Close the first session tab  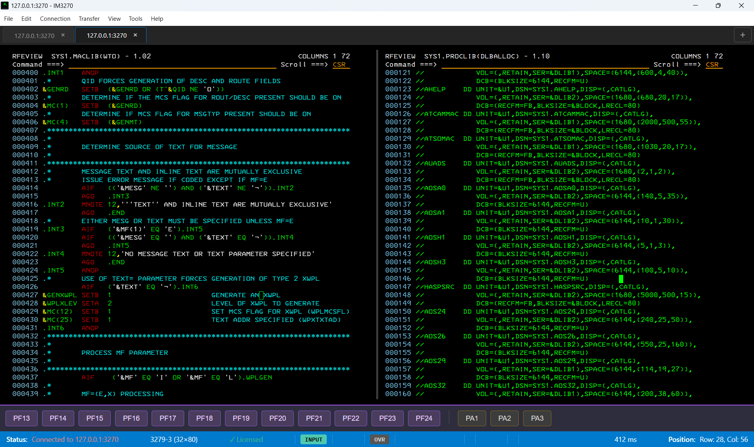point(63,35)
